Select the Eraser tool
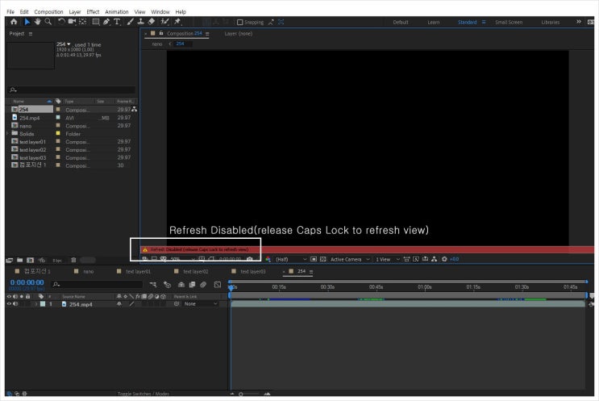This screenshot has height=401, width=599. pos(152,22)
